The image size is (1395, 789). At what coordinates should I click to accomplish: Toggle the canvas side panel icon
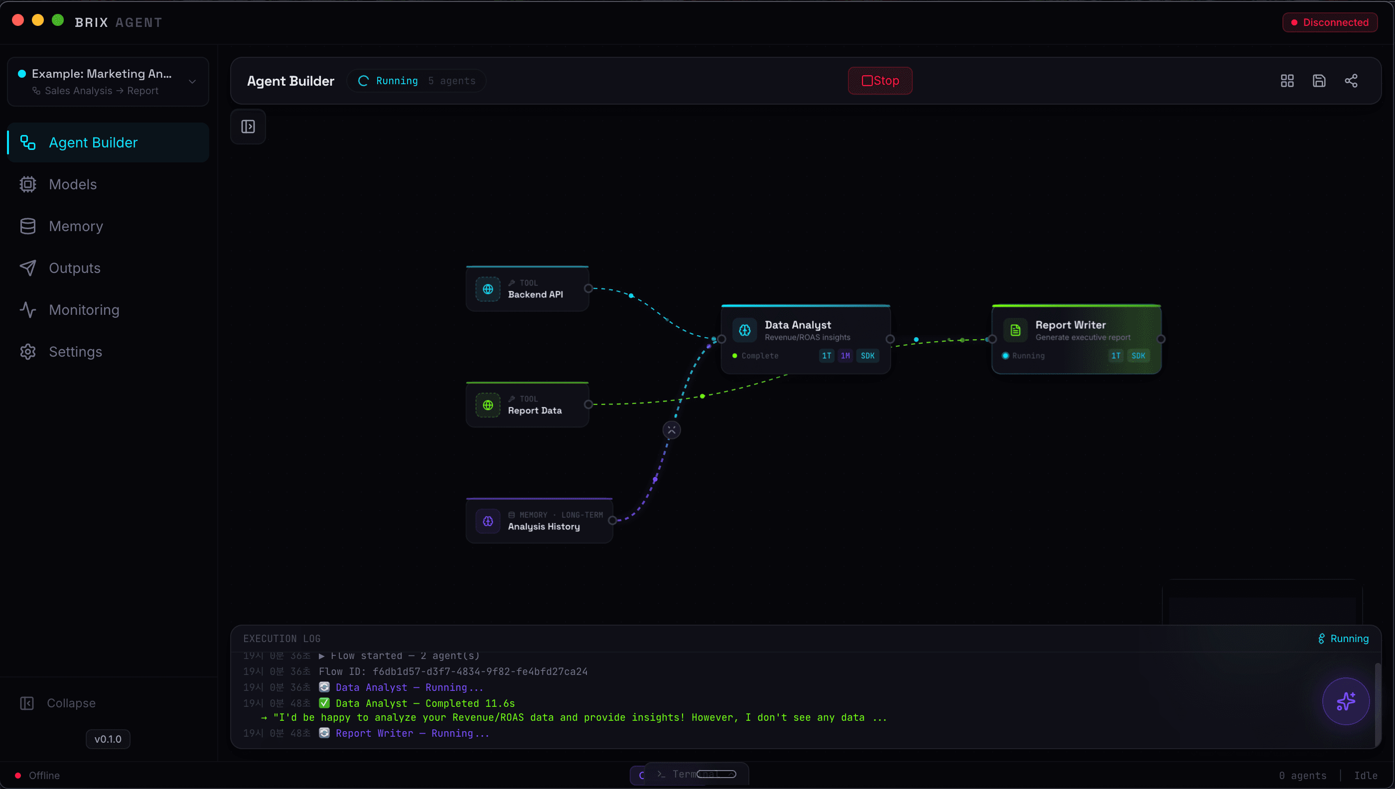click(x=248, y=126)
